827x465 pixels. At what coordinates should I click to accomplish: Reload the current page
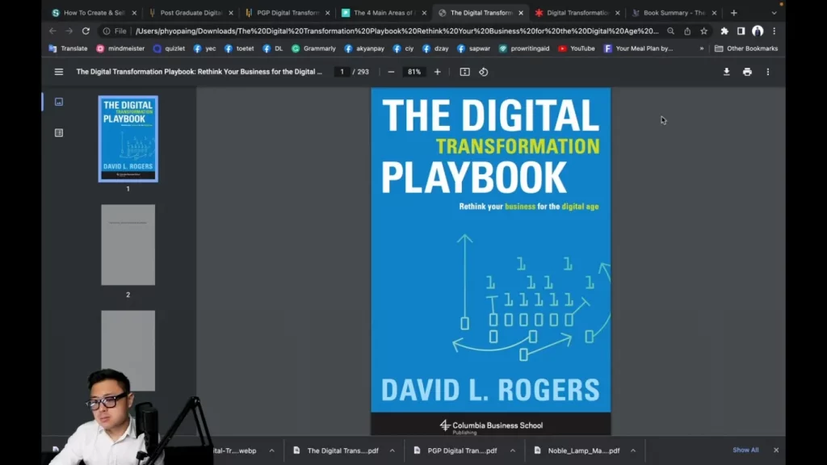coord(86,31)
